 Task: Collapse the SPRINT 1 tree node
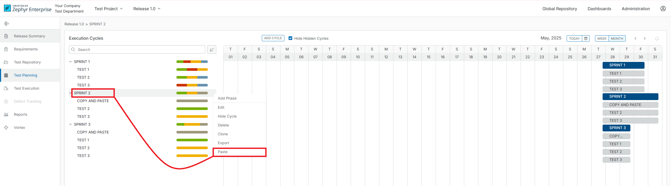click(x=71, y=62)
